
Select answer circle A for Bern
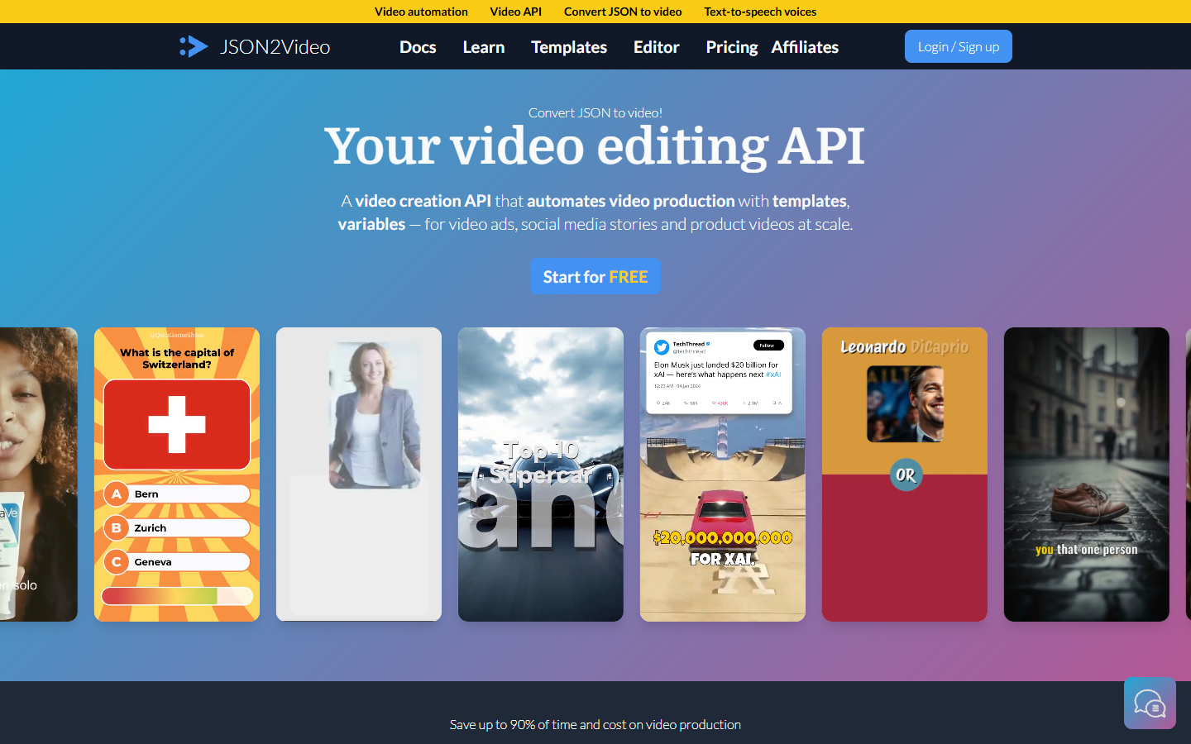point(117,494)
